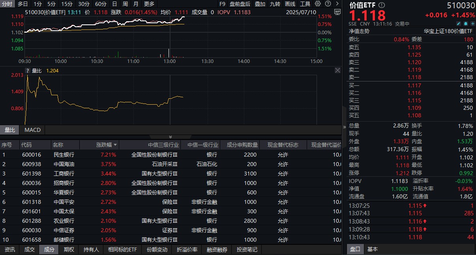Click the question mark icon beside 量比 legend
The height and width of the screenshot is (255, 476).
pos(27,70)
